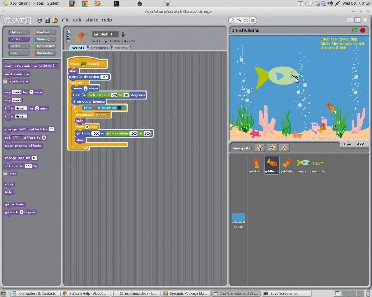Stop everything with the red stop sign

coord(362,30)
